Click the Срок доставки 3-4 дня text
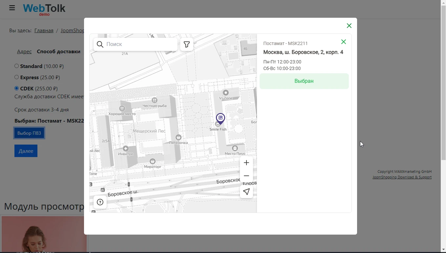This screenshot has height=253, width=446. coord(42,110)
